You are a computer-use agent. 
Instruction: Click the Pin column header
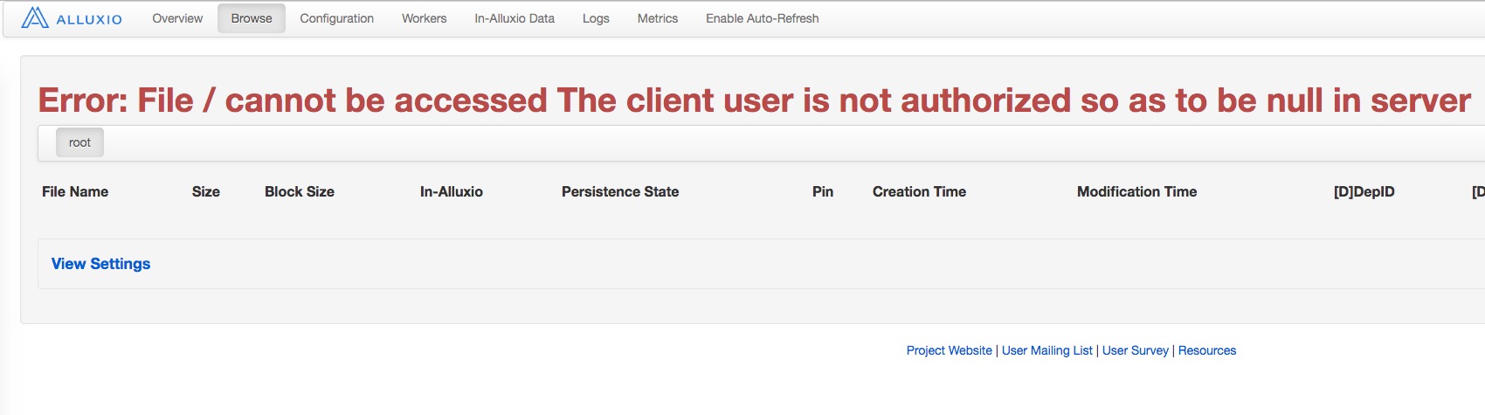coord(823,191)
